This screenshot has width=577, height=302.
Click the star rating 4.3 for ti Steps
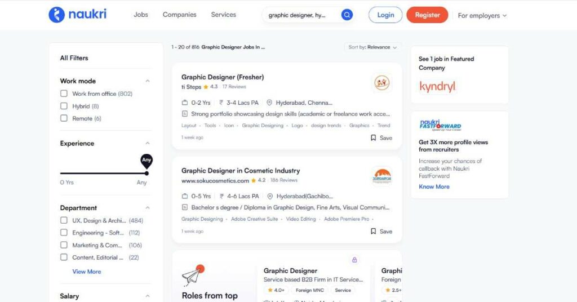(211, 87)
